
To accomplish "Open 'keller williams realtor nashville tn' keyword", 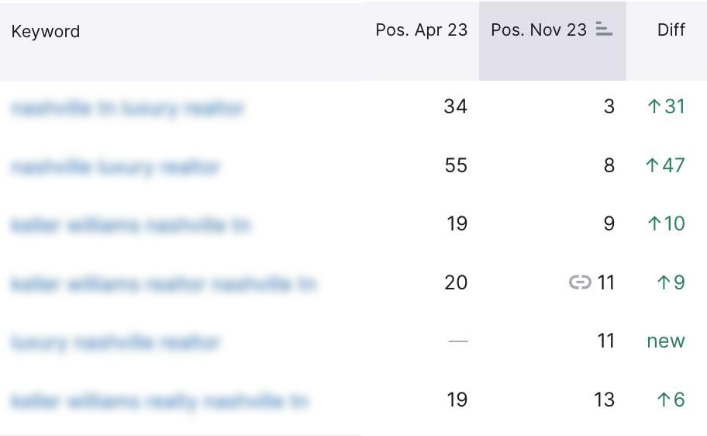I will [164, 285].
